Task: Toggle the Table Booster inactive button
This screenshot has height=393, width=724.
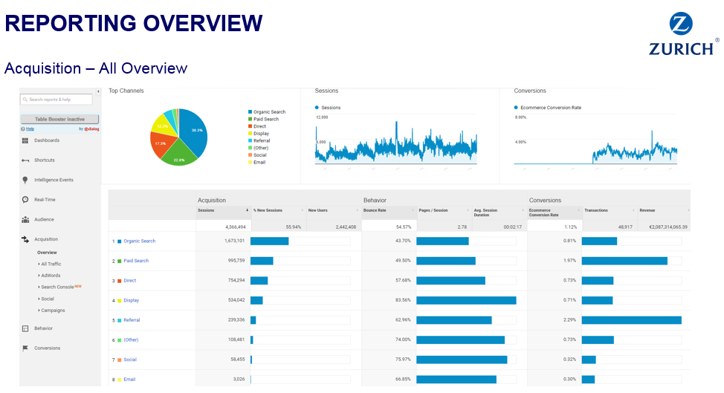Action: 59,119
